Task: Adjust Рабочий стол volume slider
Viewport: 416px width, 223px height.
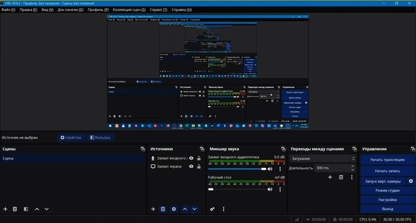Action: (x=237, y=189)
